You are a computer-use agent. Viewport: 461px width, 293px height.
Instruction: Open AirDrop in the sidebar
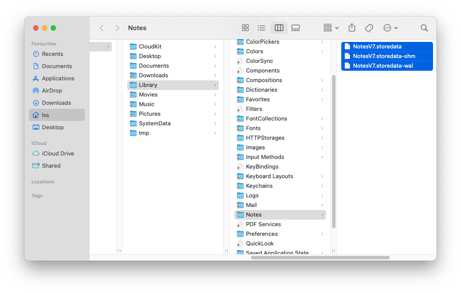click(52, 91)
